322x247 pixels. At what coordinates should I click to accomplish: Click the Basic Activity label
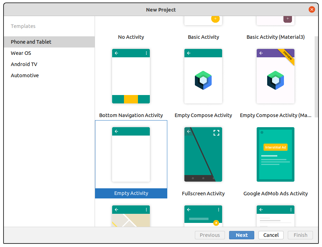pos(203,37)
